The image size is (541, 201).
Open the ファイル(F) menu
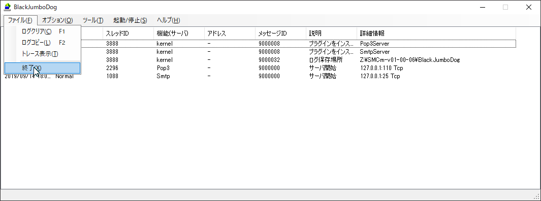click(20, 20)
